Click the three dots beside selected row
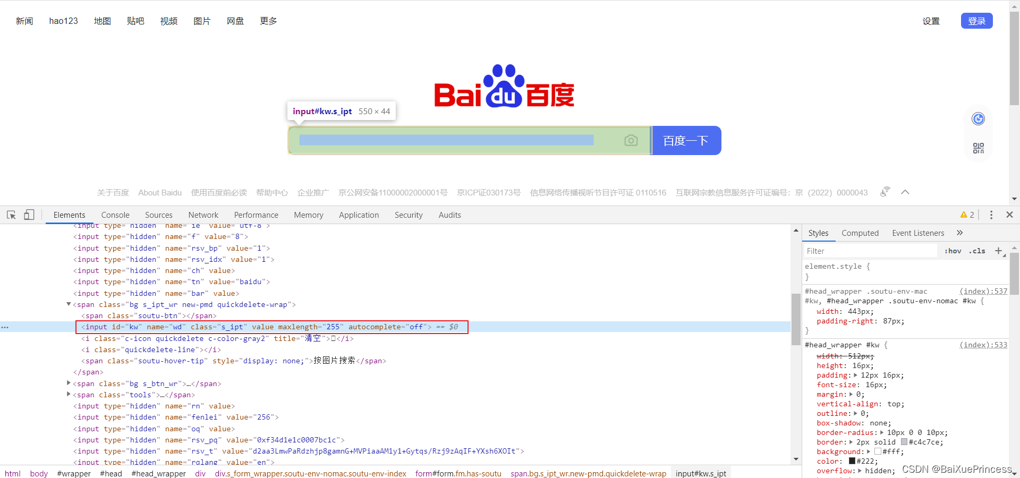The width and height of the screenshot is (1020, 478). [5, 327]
